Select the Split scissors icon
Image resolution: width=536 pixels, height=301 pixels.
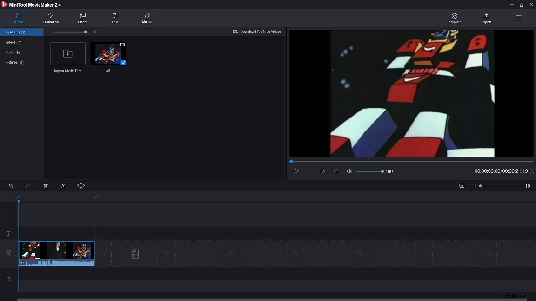pos(63,186)
